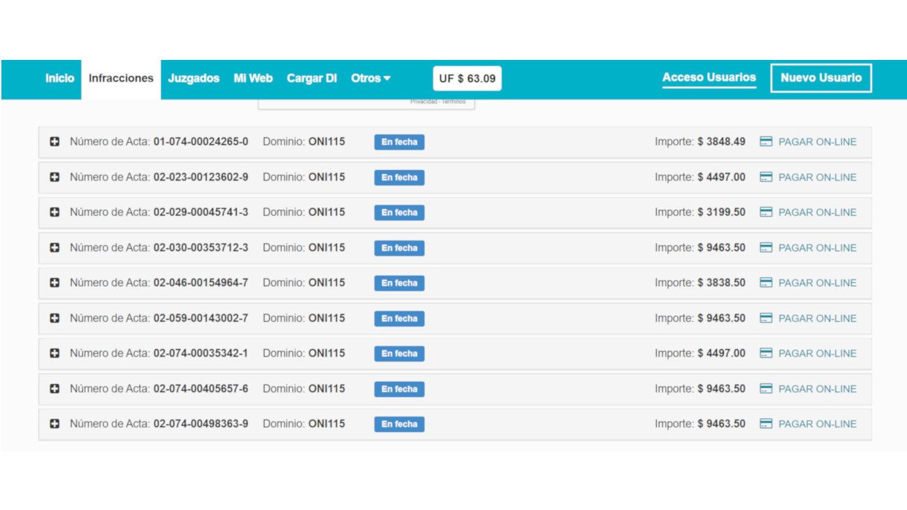Image resolution: width=907 pixels, height=510 pixels.
Task: Open plus icon for acta 02-046-00154964-7
Action: [54, 283]
